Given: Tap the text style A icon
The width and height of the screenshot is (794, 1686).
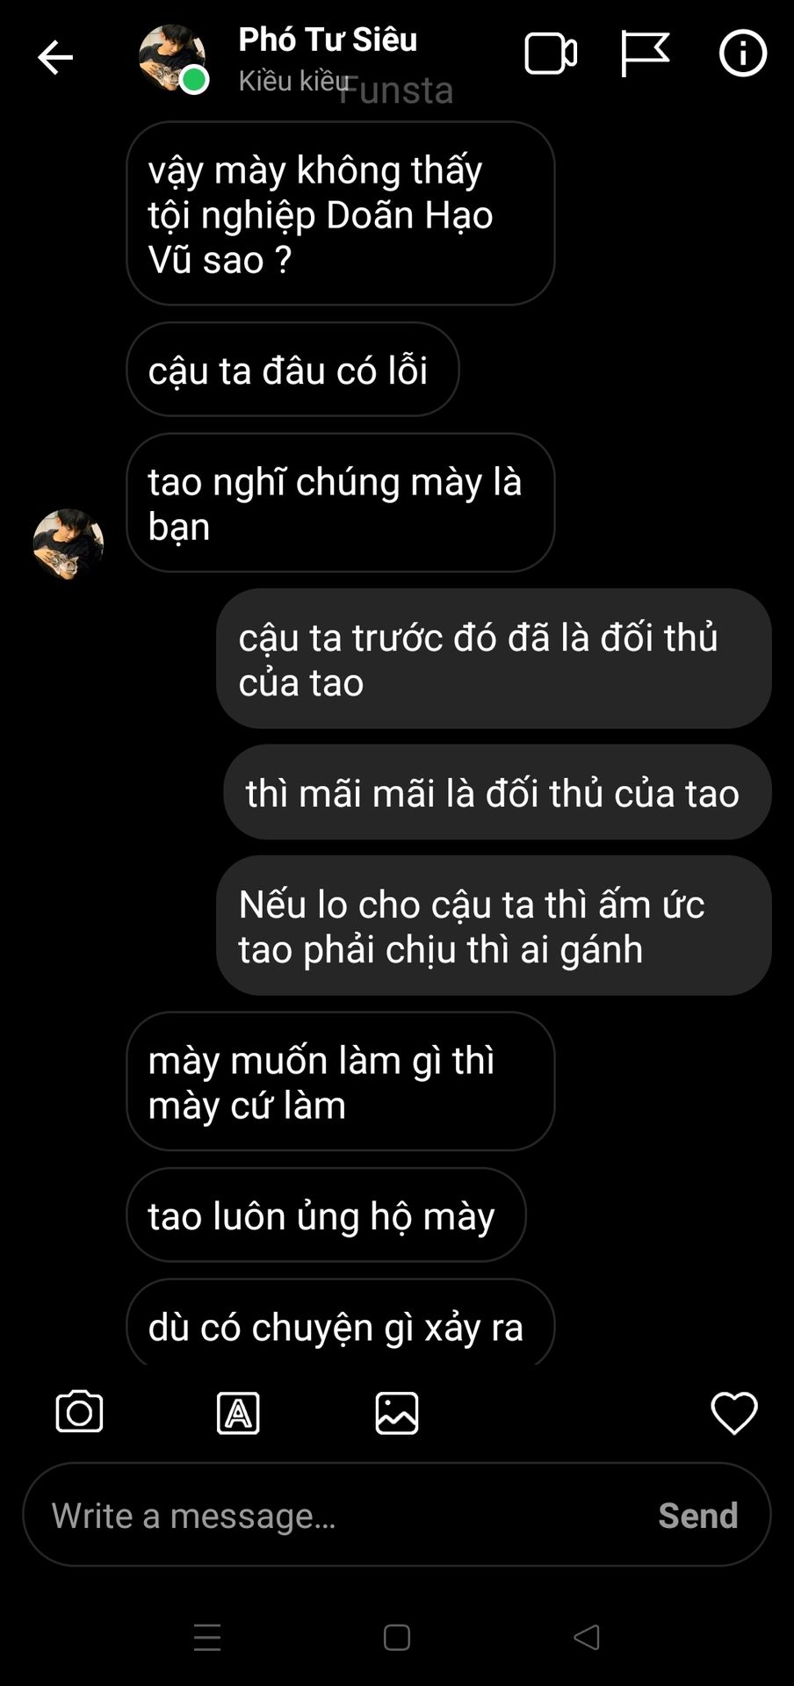Looking at the screenshot, I should [x=238, y=1413].
